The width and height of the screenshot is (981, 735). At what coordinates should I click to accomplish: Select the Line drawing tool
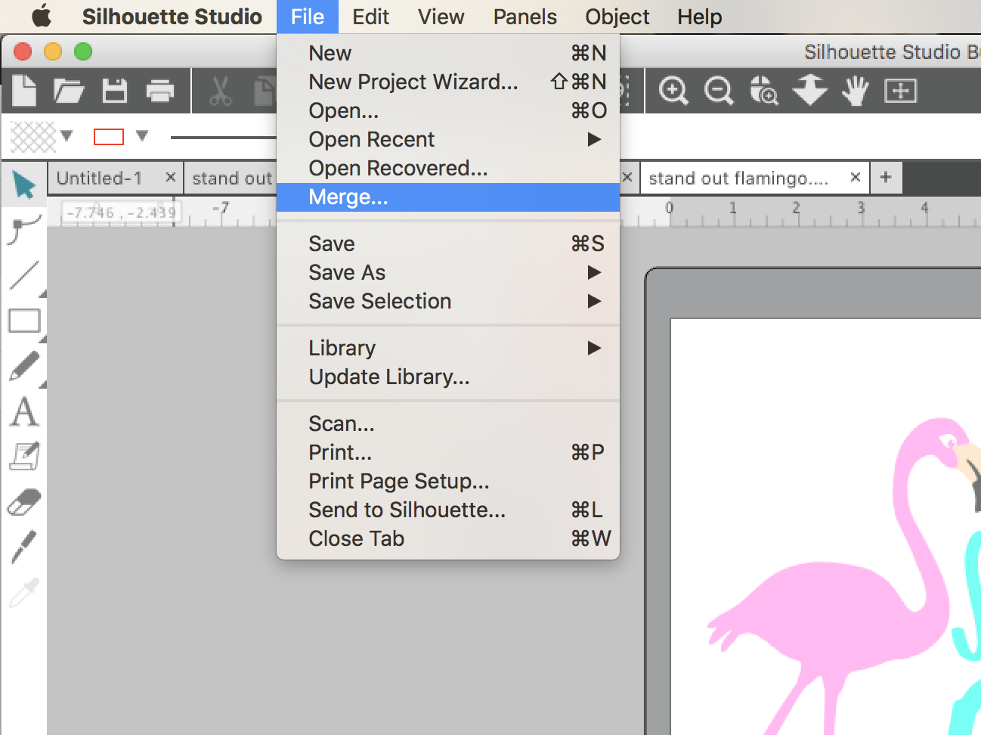25,275
